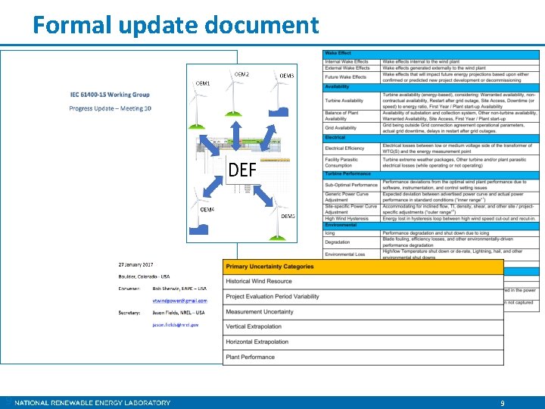Click the 'Turbine Performance' section header
The height and width of the screenshot is (409, 545).
click(x=431, y=175)
